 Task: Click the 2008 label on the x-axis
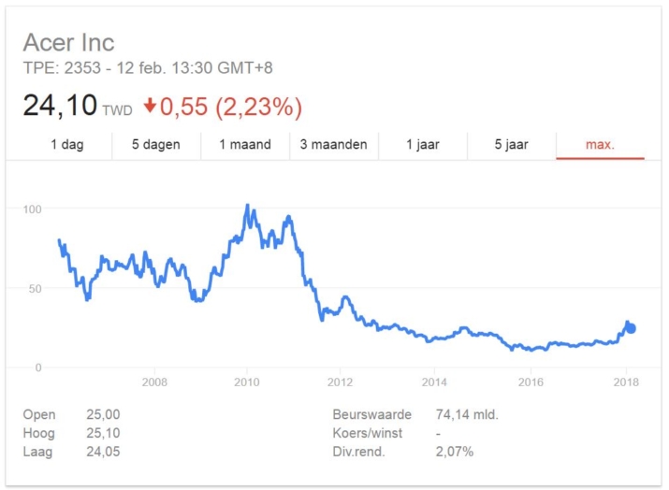click(x=154, y=382)
